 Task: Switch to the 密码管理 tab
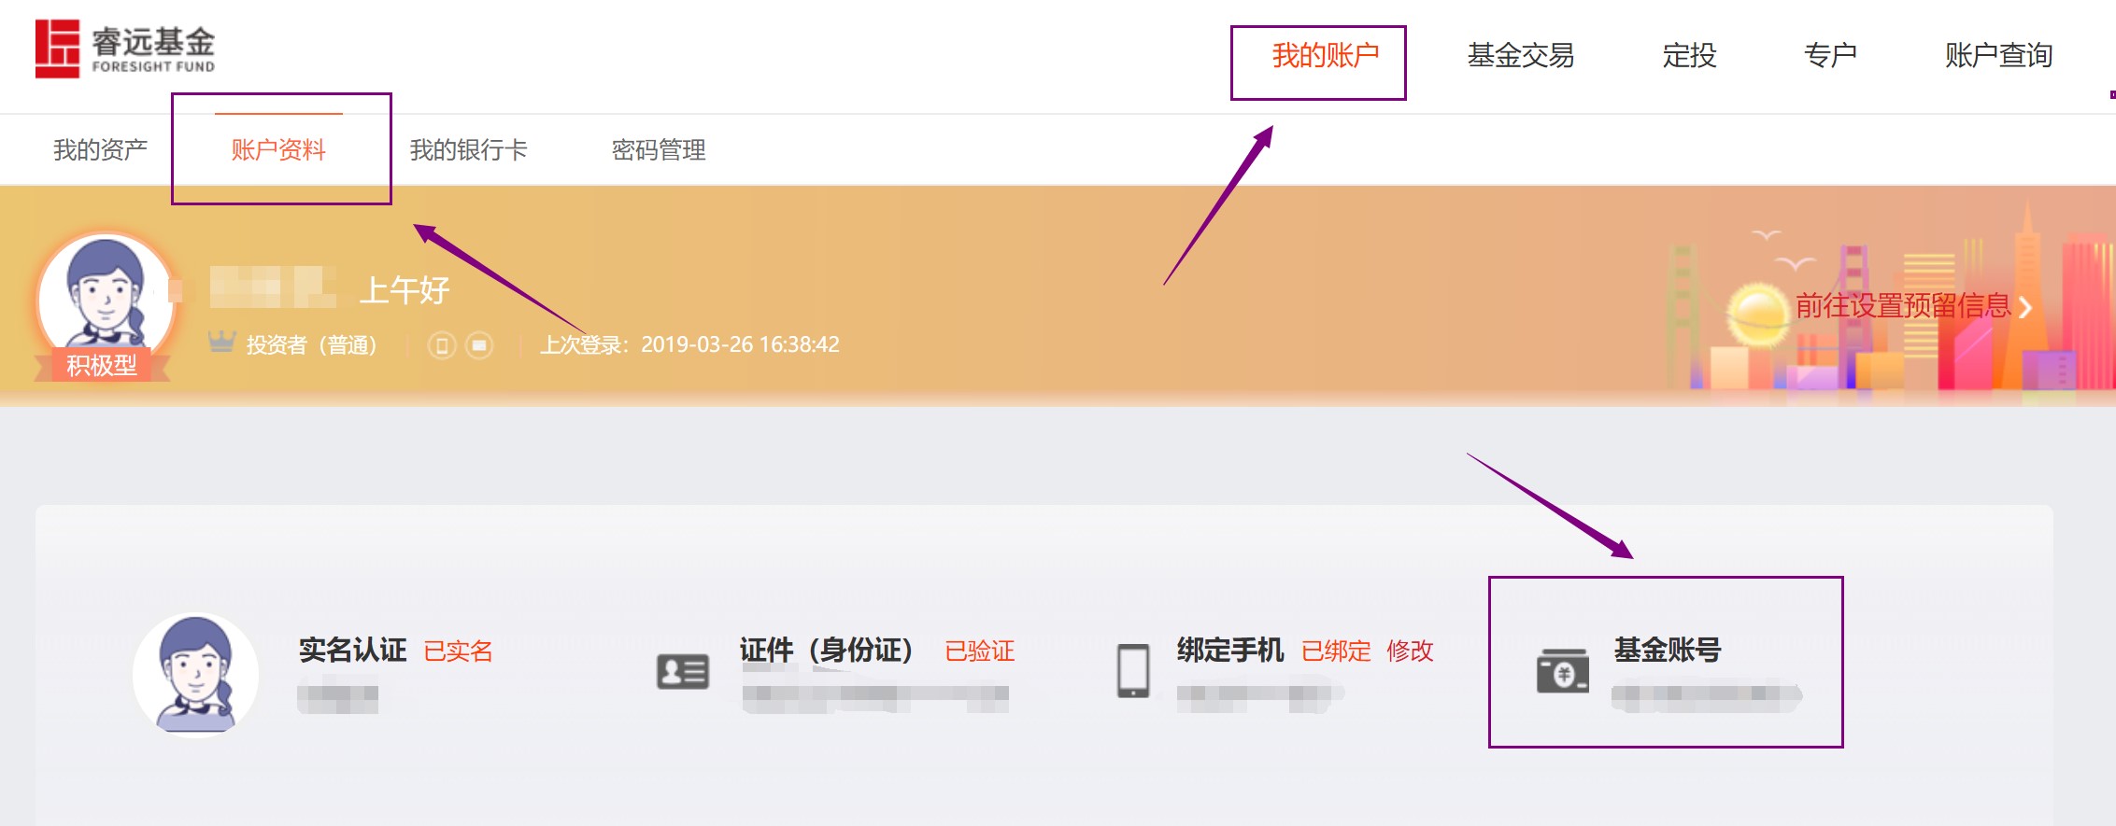pos(659,150)
